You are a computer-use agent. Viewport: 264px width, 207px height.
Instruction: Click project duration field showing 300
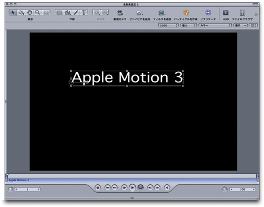coord(242,190)
